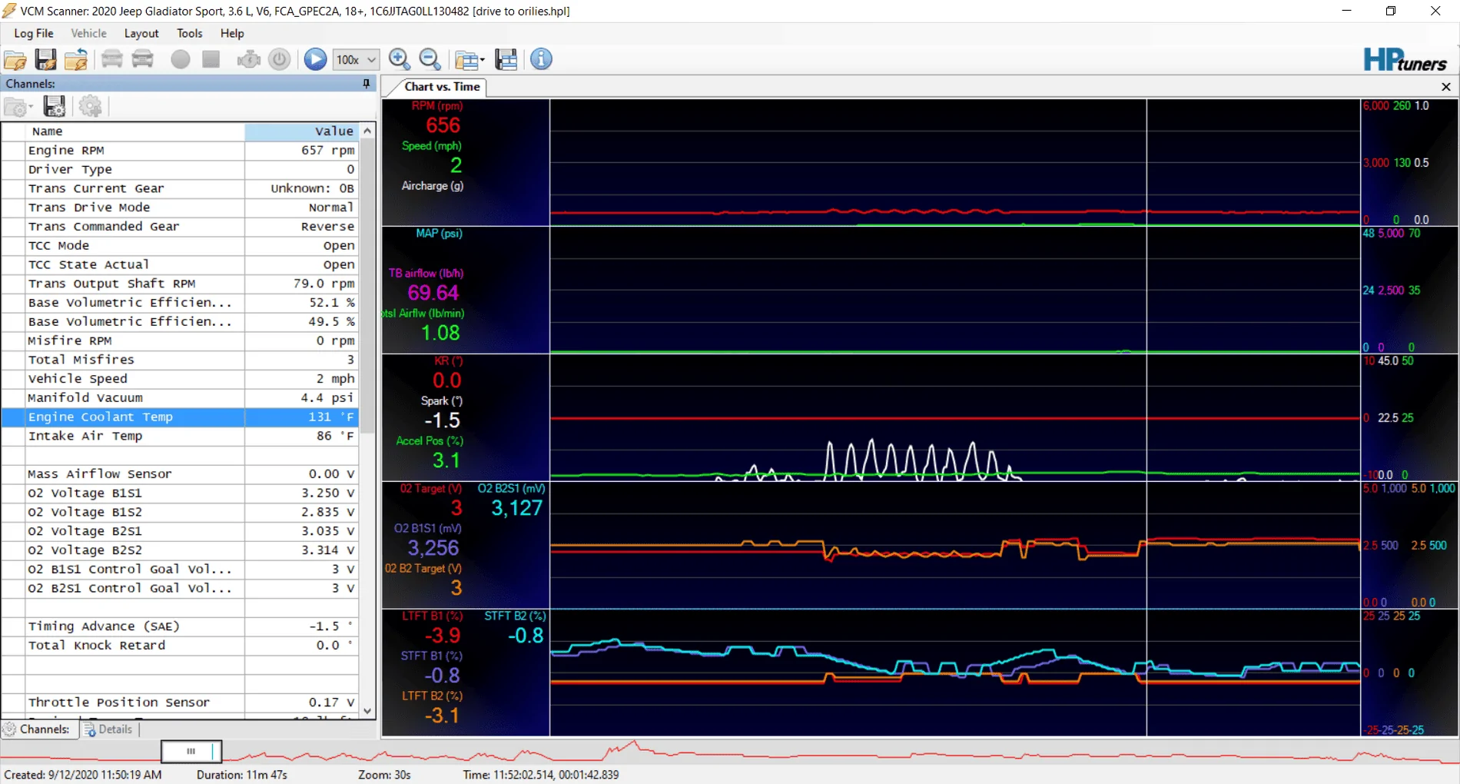This screenshot has width=1460, height=784.
Task: Click the add channel gear icon
Action: [x=90, y=107]
